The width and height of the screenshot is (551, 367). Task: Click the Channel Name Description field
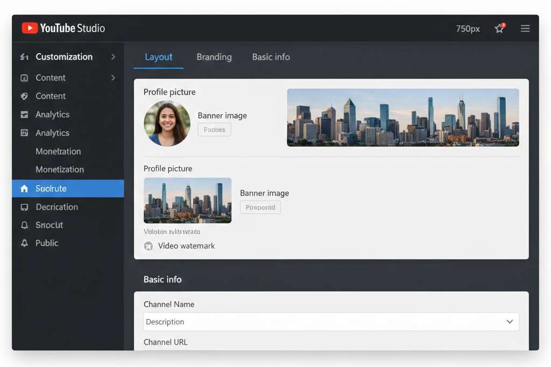tap(331, 322)
